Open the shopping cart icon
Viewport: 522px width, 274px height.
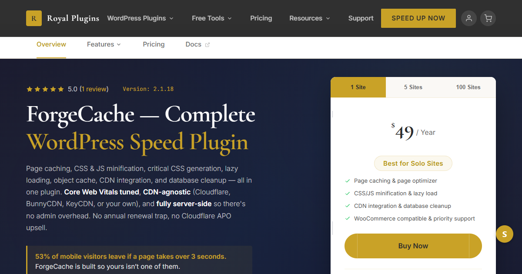[x=488, y=18]
